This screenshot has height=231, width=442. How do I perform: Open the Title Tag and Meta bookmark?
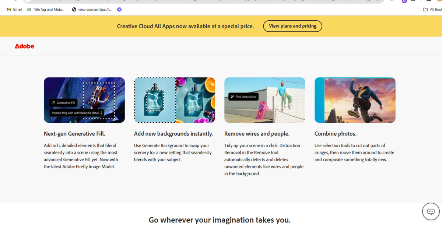coord(46,10)
